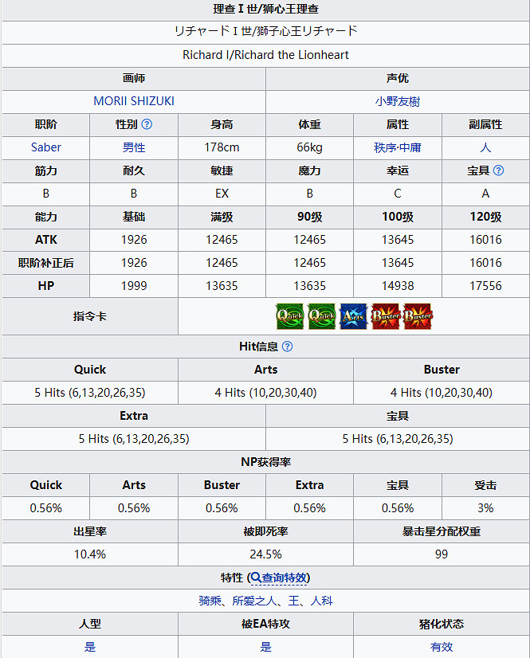Image resolution: width=530 pixels, height=658 pixels.
Task: Open the 骑乘 trait link
Action: (210, 601)
